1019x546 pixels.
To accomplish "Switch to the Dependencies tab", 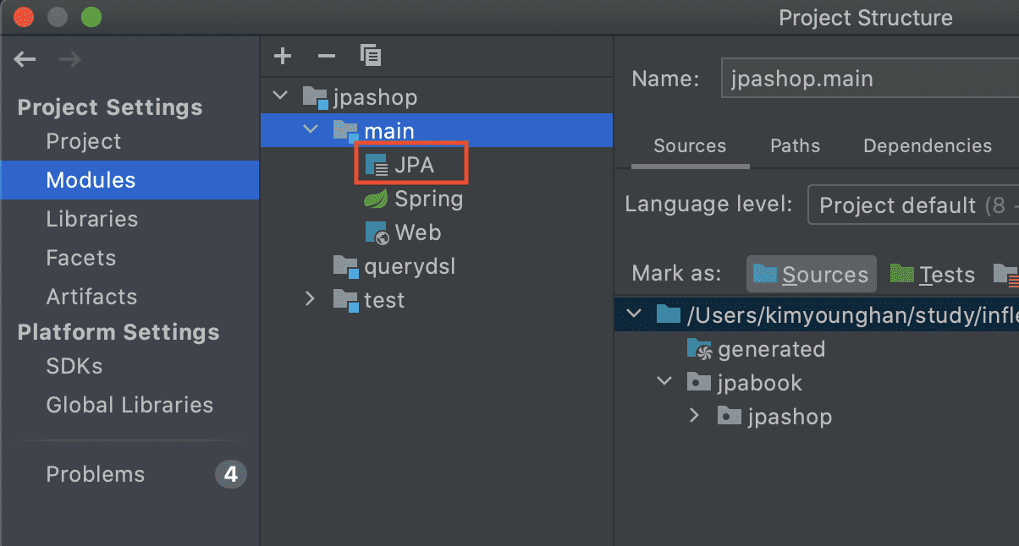I will (927, 145).
